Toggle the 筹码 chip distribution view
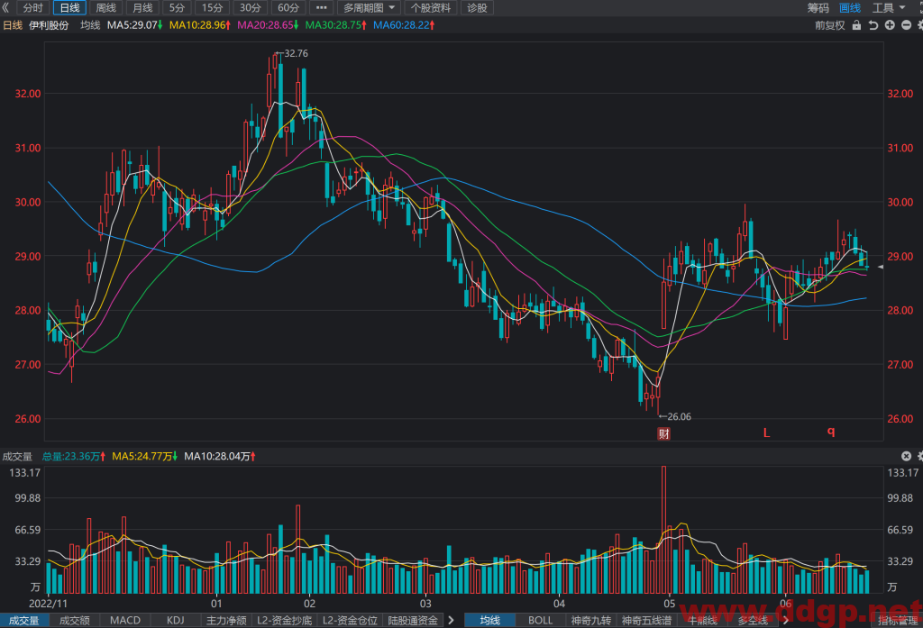Image resolution: width=923 pixels, height=628 pixels. coord(818,7)
